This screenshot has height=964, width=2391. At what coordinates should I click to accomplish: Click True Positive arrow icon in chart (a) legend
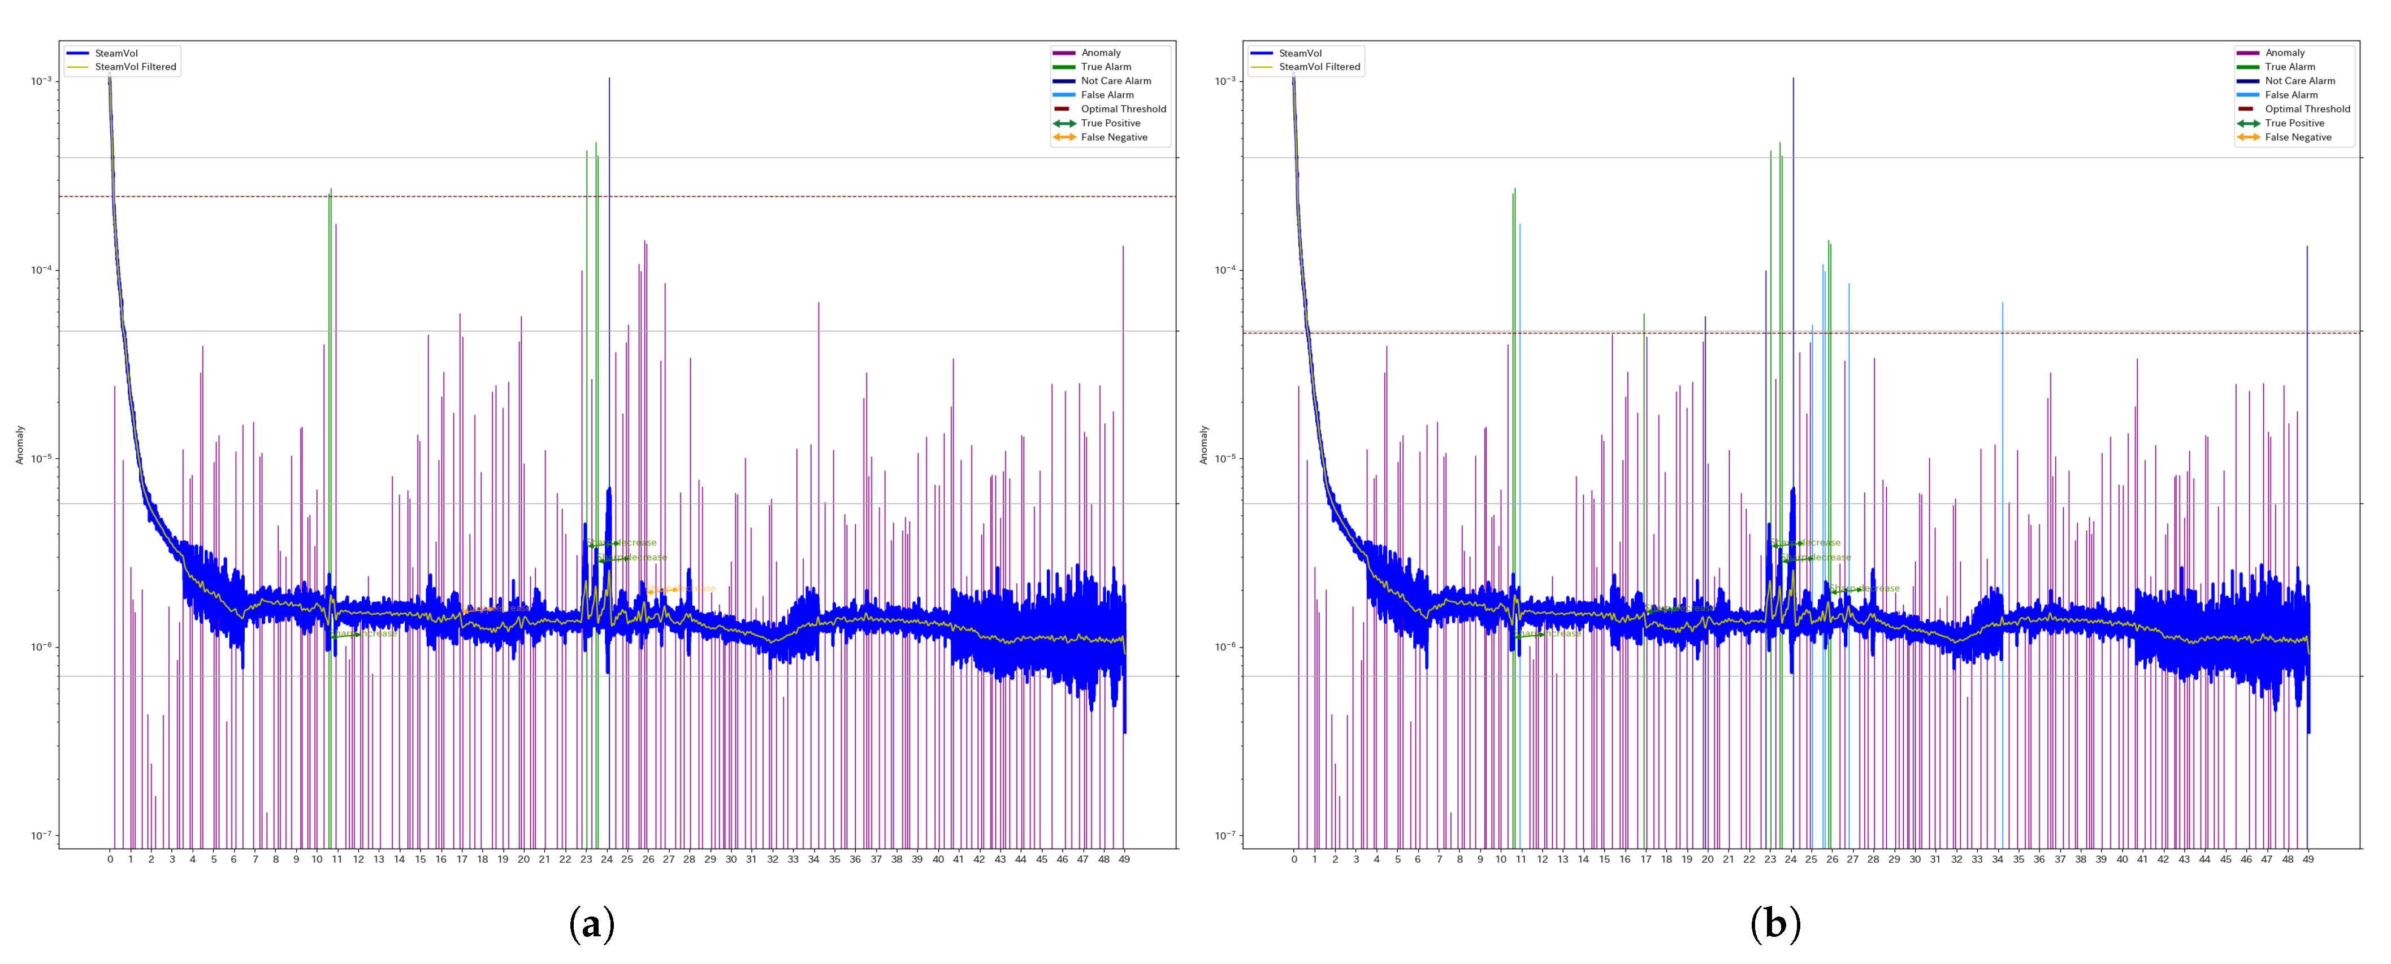pyautogui.click(x=1064, y=123)
